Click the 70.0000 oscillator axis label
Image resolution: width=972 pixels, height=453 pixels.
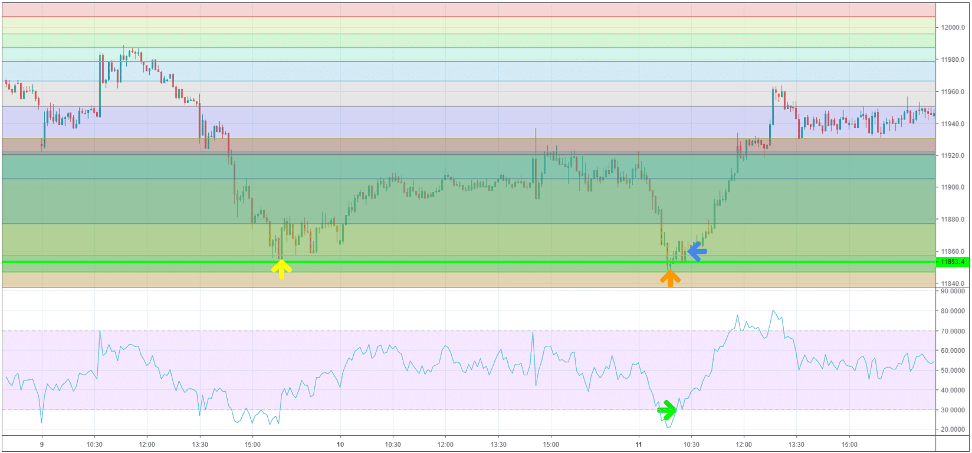pos(953,331)
